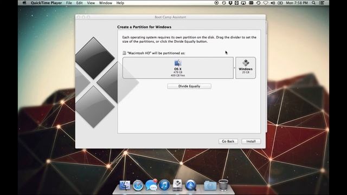The height and width of the screenshot is (195, 347).
Task: Select the OS X partition icon
Action: [178, 63]
